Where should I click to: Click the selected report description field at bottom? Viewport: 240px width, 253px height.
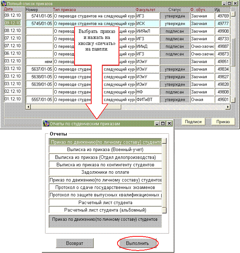(105, 221)
